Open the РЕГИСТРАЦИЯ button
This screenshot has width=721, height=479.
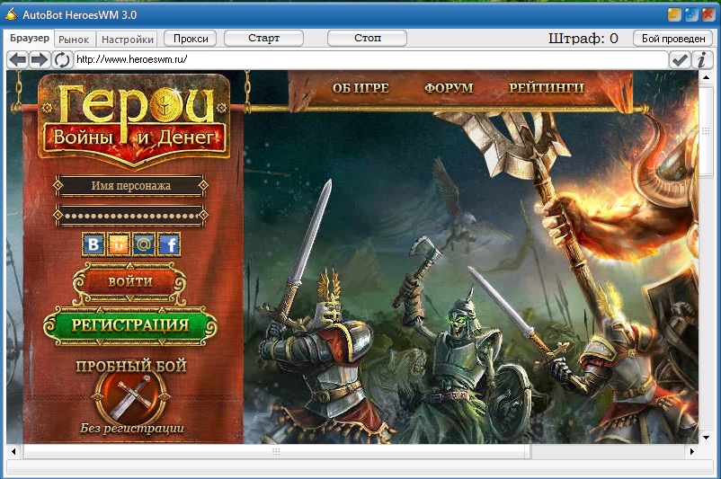[x=130, y=325]
